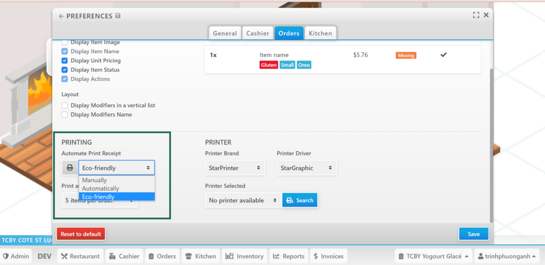Click the back arrow beside Preferences title

(61, 16)
